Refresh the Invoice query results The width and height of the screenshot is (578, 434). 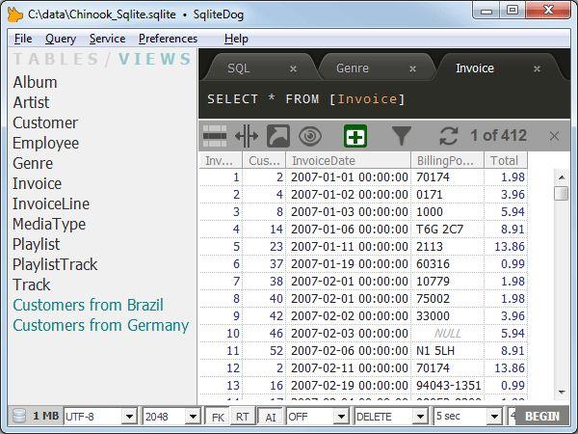pyautogui.click(x=449, y=136)
